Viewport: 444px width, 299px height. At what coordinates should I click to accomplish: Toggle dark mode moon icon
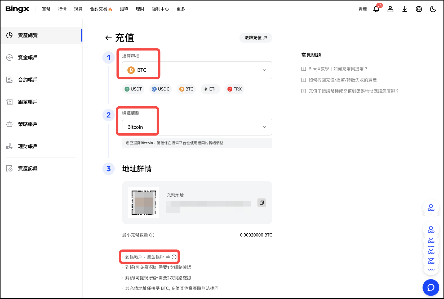coord(433,9)
